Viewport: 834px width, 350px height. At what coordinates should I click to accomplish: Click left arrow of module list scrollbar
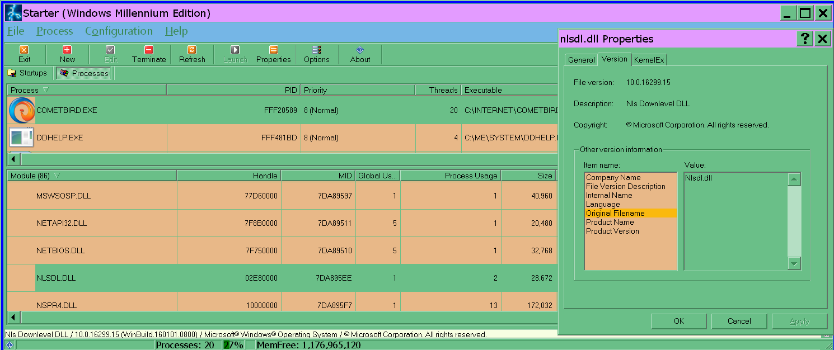pyautogui.click(x=13, y=318)
